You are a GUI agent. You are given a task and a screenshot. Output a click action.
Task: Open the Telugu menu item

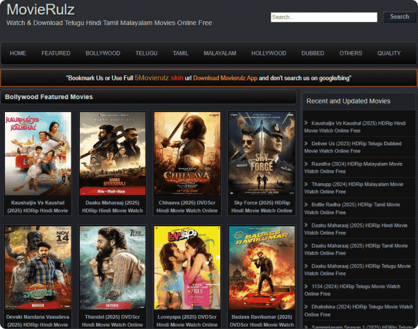[x=146, y=54]
